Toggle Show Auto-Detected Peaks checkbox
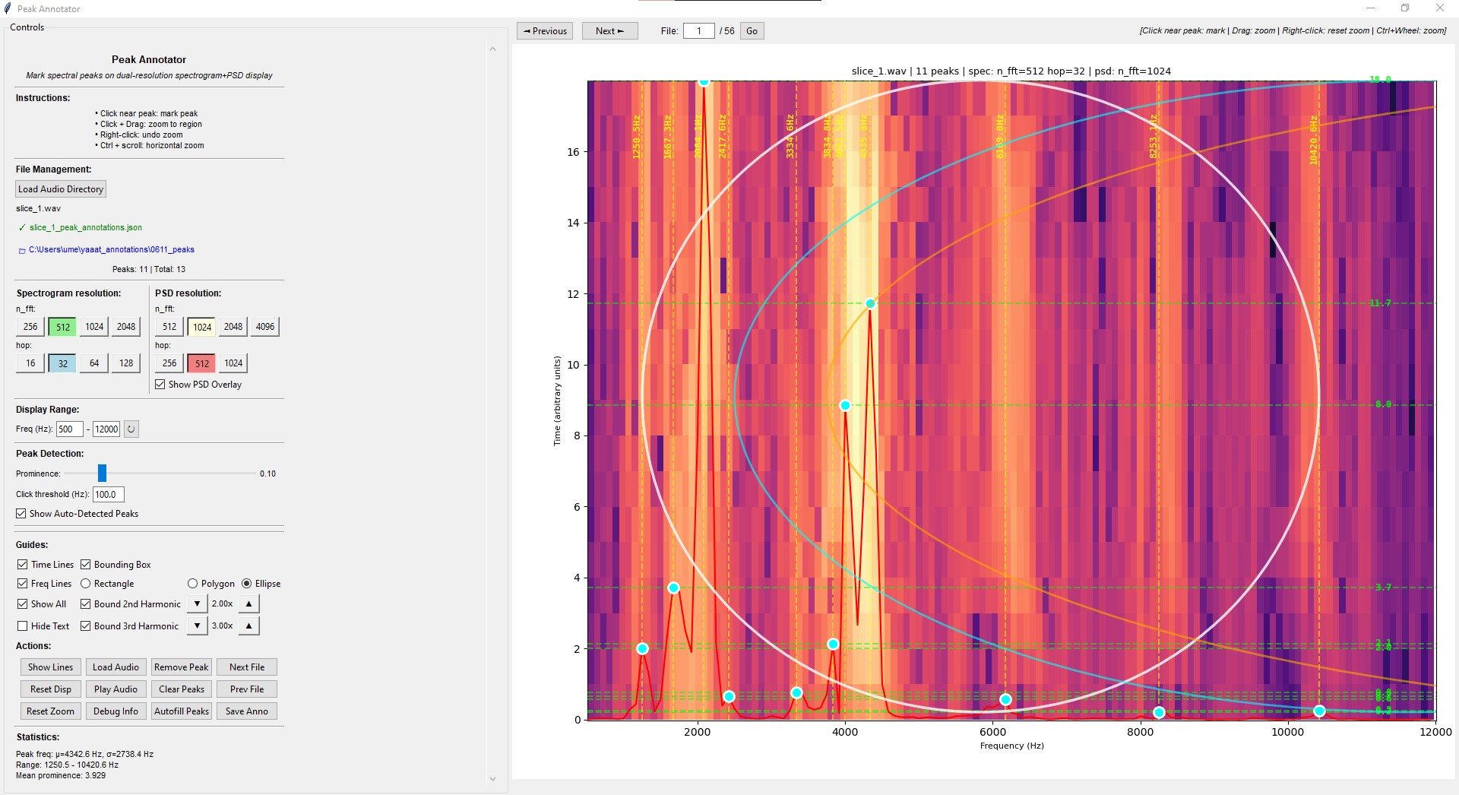Image resolution: width=1459 pixels, height=795 pixels. 21,514
